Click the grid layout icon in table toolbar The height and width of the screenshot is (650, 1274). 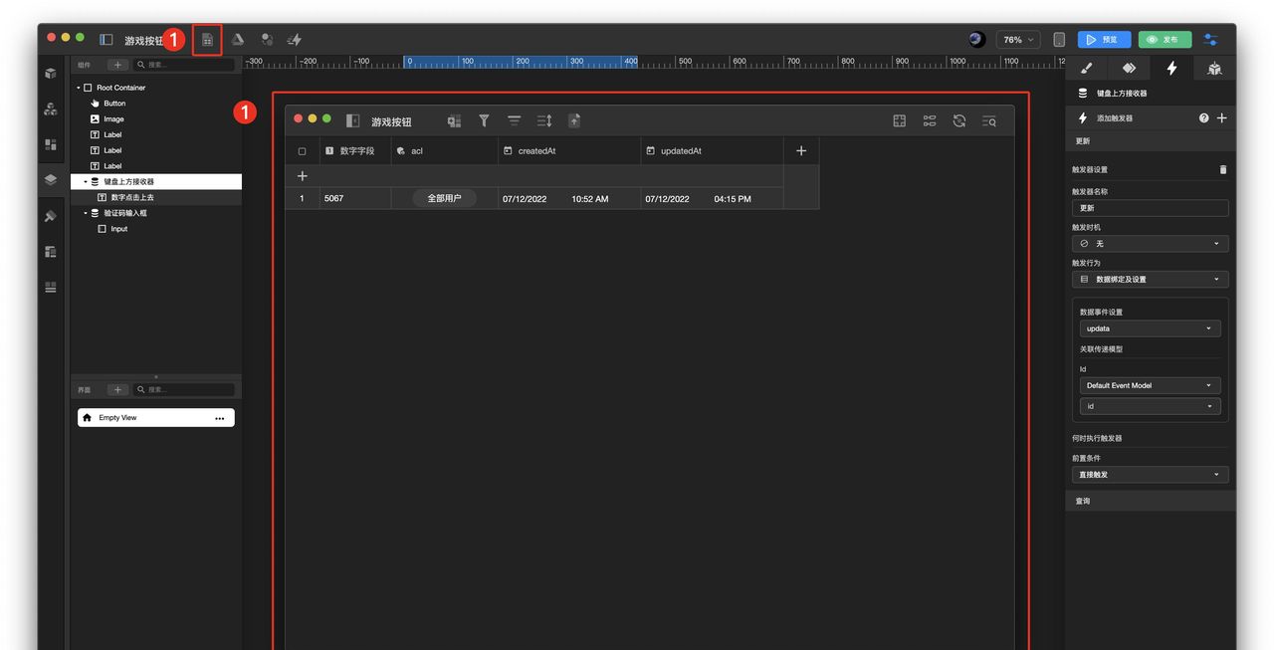pyautogui.click(x=900, y=120)
